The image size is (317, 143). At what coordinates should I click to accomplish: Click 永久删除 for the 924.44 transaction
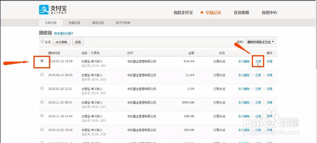tap(244, 61)
